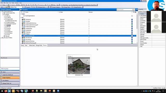The image size is (166, 93).
Task: Open the Item Master pane
Action: [10, 80]
